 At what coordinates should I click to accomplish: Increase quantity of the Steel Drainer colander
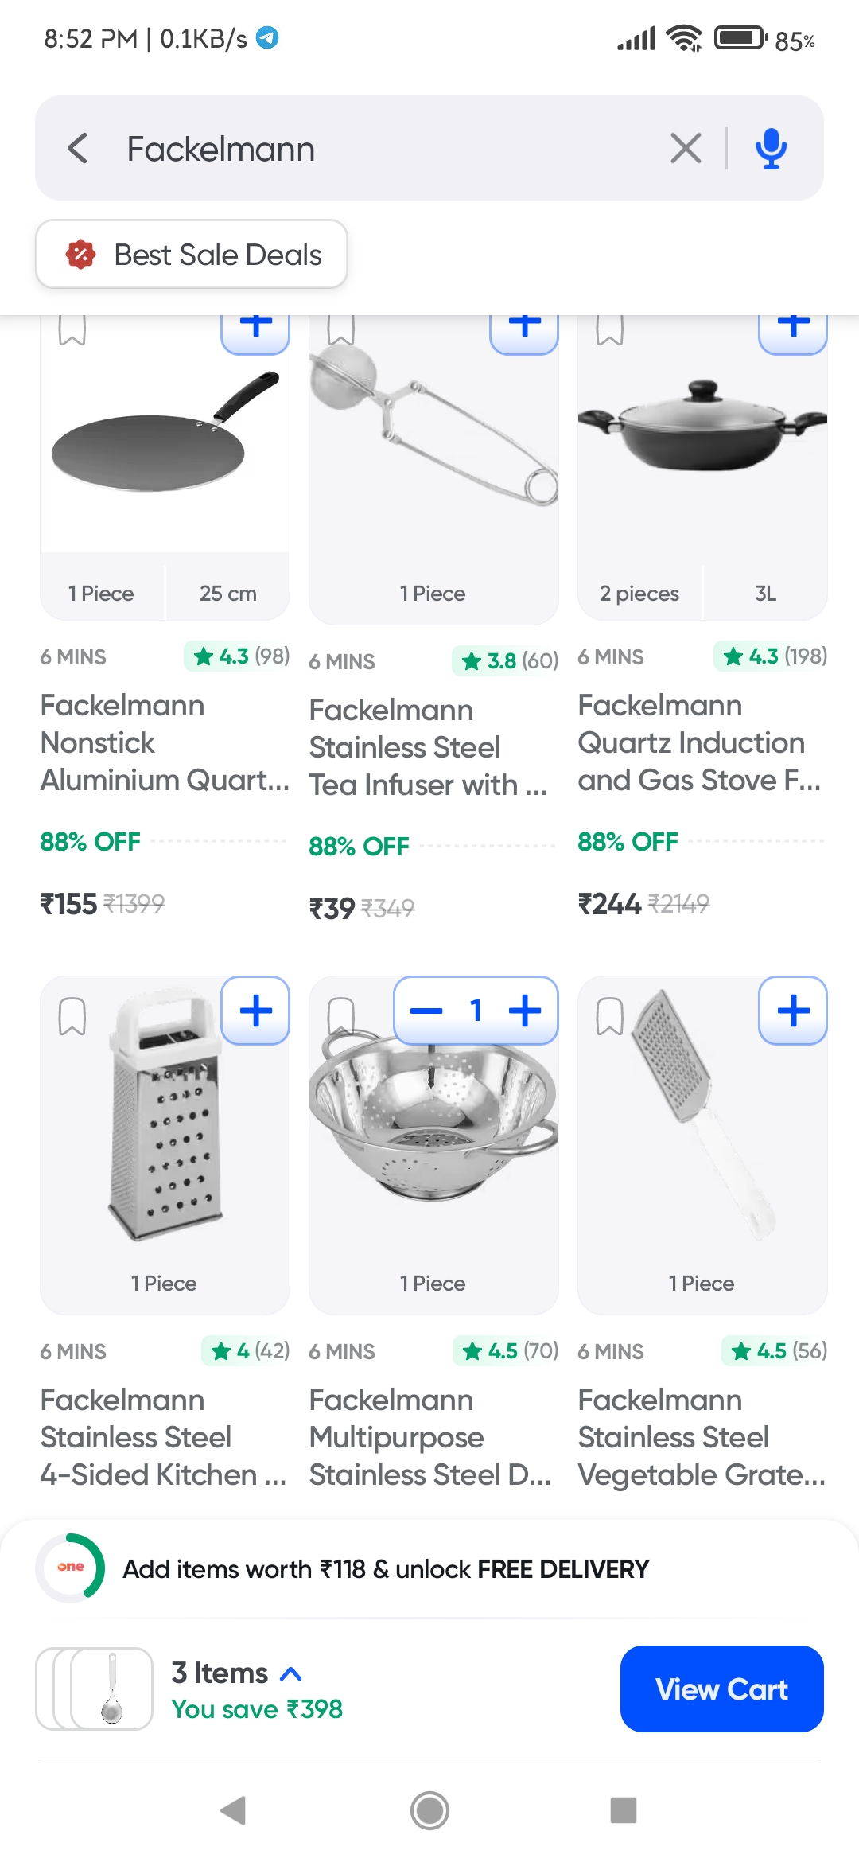click(x=526, y=1010)
